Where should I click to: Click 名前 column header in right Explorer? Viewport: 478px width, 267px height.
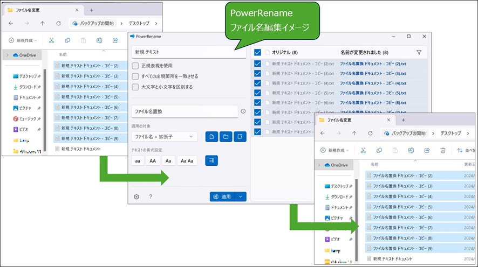(374, 164)
